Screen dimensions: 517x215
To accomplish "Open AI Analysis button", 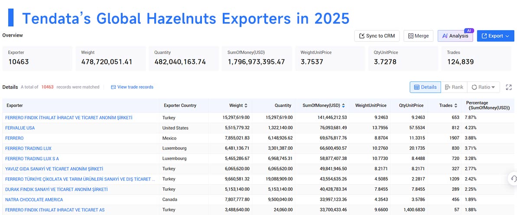I will (x=455, y=36).
